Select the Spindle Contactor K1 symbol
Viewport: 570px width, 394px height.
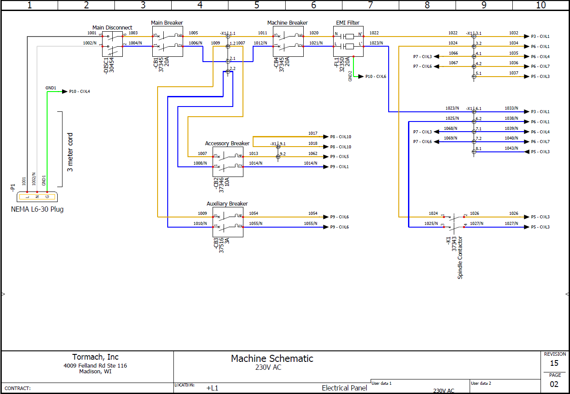pyautogui.click(x=454, y=222)
